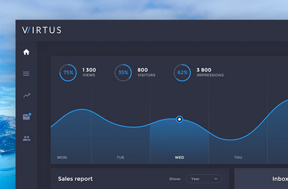Viewport: 288px width, 189px height.
Task: Click the 75% views progress circle
Action: point(68,72)
